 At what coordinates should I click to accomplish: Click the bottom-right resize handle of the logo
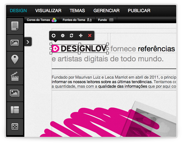108,53
